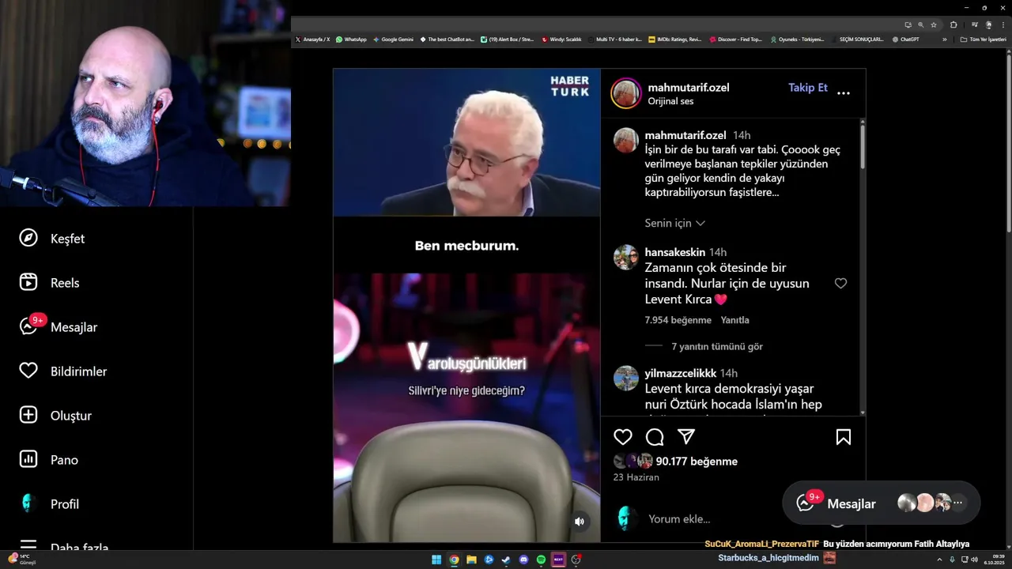
Task: Click the comments scrollbar
Action: 863,146
